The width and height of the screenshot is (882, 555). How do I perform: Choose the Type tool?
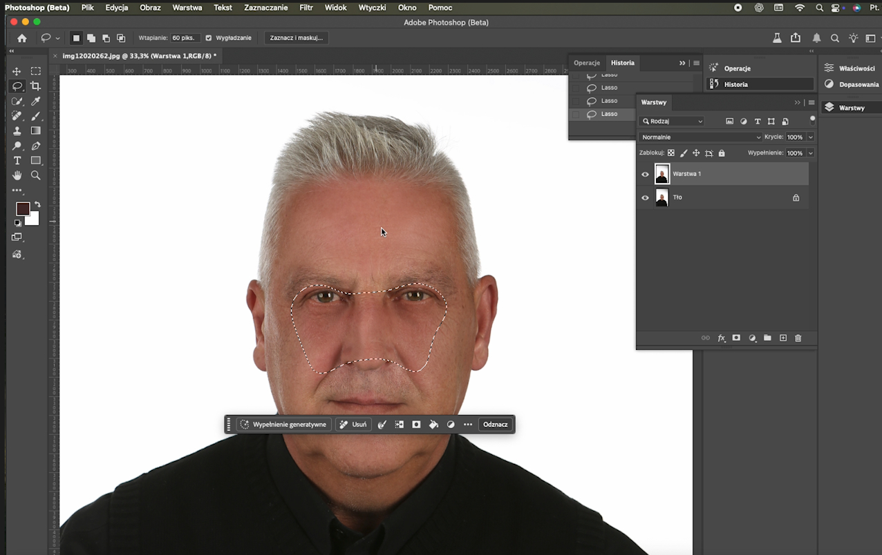point(17,160)
